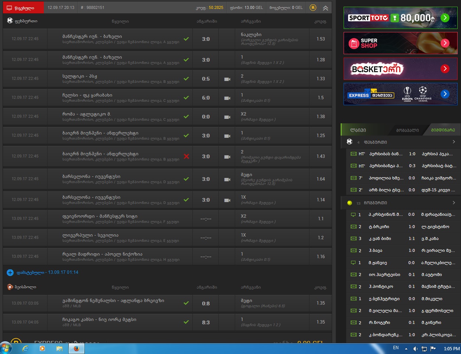Image resolution: width=461 pixels, height=354 pixels.
Task: Switch to the 'ლაივი' tab
Action: click(x=358, y=130)
